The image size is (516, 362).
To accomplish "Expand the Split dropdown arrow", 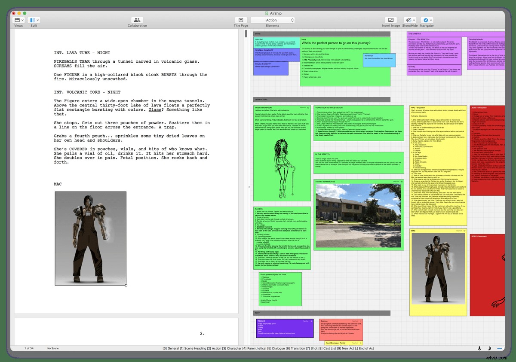I will pos(38,20).
